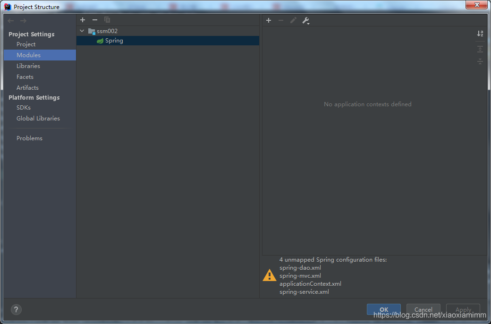Click 'No application contexts defined' text
The height and width of the screenshot is (324, 491).
coord(368,104)
